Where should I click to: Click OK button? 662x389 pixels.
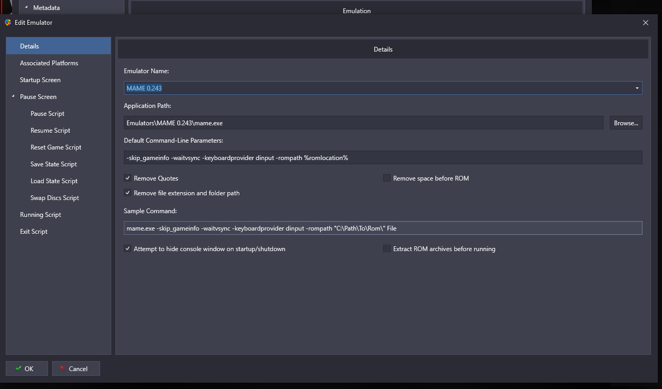pyautogui.click(x=27, y=368)
